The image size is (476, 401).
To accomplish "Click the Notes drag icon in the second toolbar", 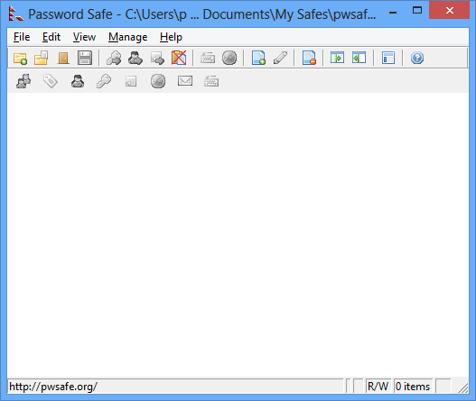I will [x=131, y=81].
